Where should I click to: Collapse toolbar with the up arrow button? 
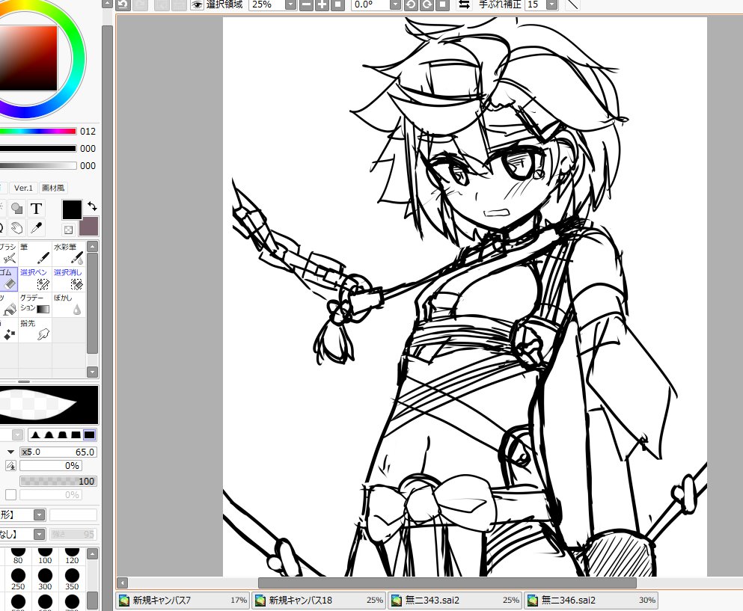tap(108, 4)
